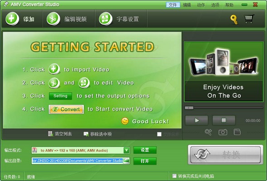The width and height of the screenshot is (267, 181).
Task: Browse output directory using the folder button
Action: point(126,161)
